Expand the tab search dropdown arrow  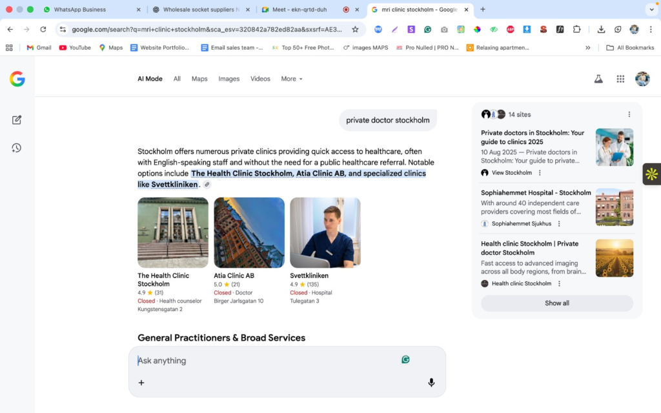(x=652, y=9)
